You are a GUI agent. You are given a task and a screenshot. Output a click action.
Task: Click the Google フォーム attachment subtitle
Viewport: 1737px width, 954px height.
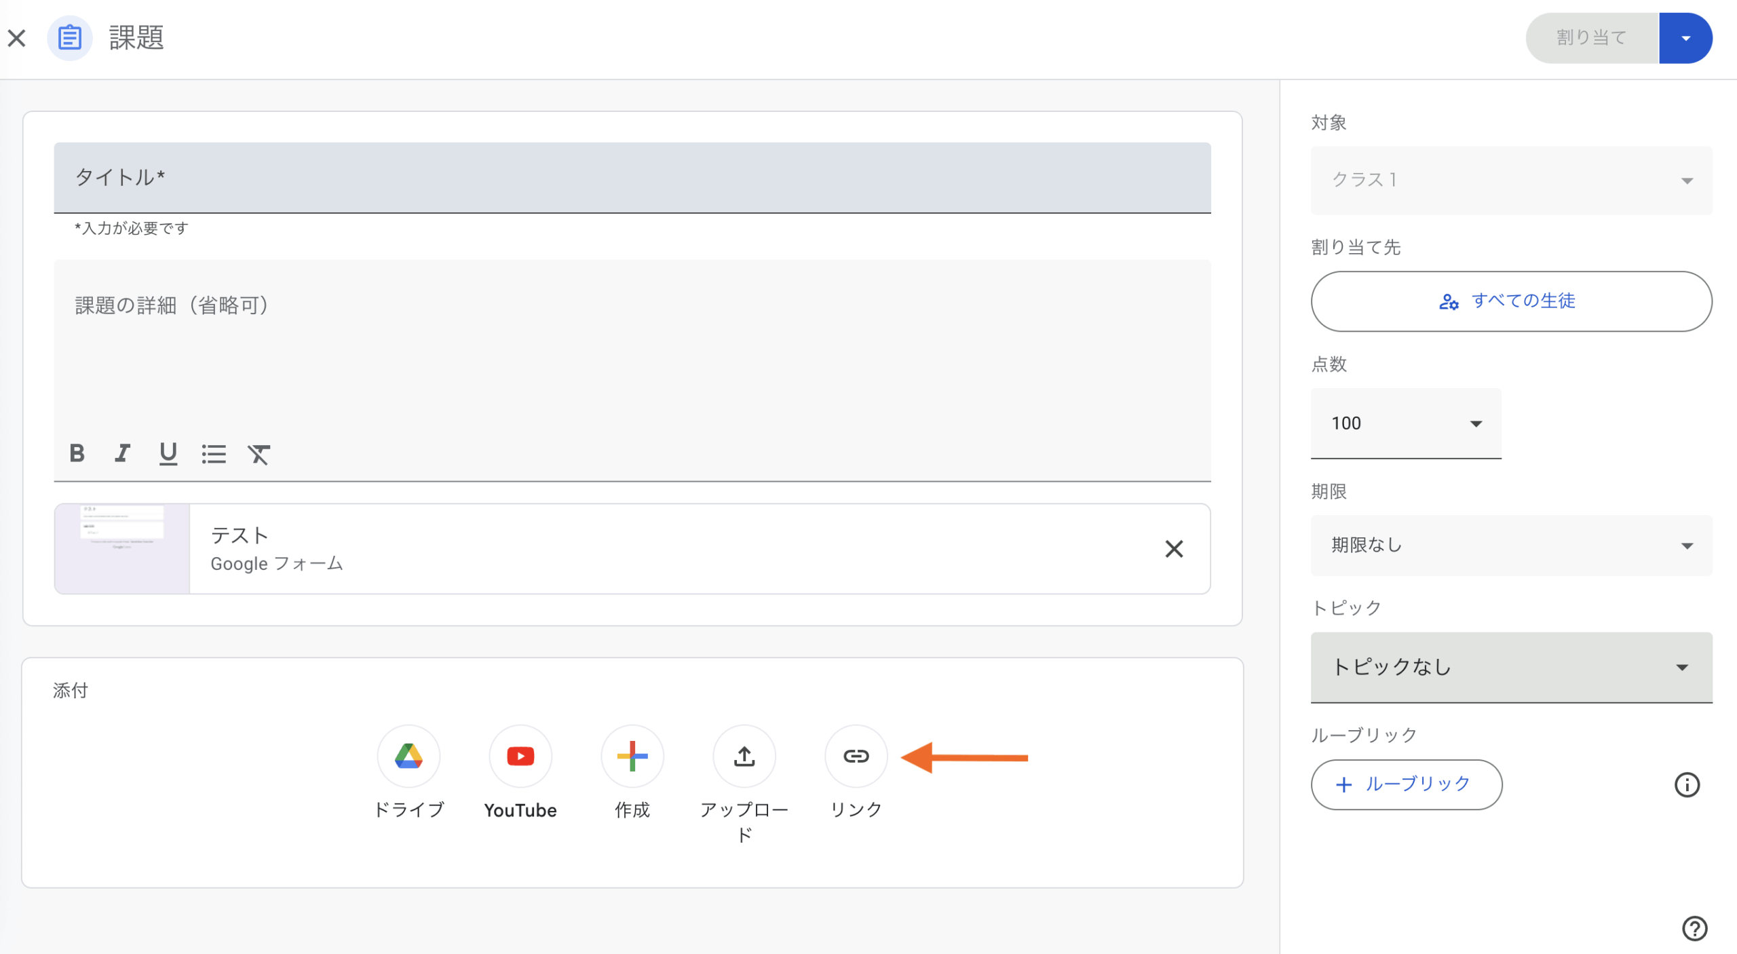pyautogui.click(x=277, y=564)
